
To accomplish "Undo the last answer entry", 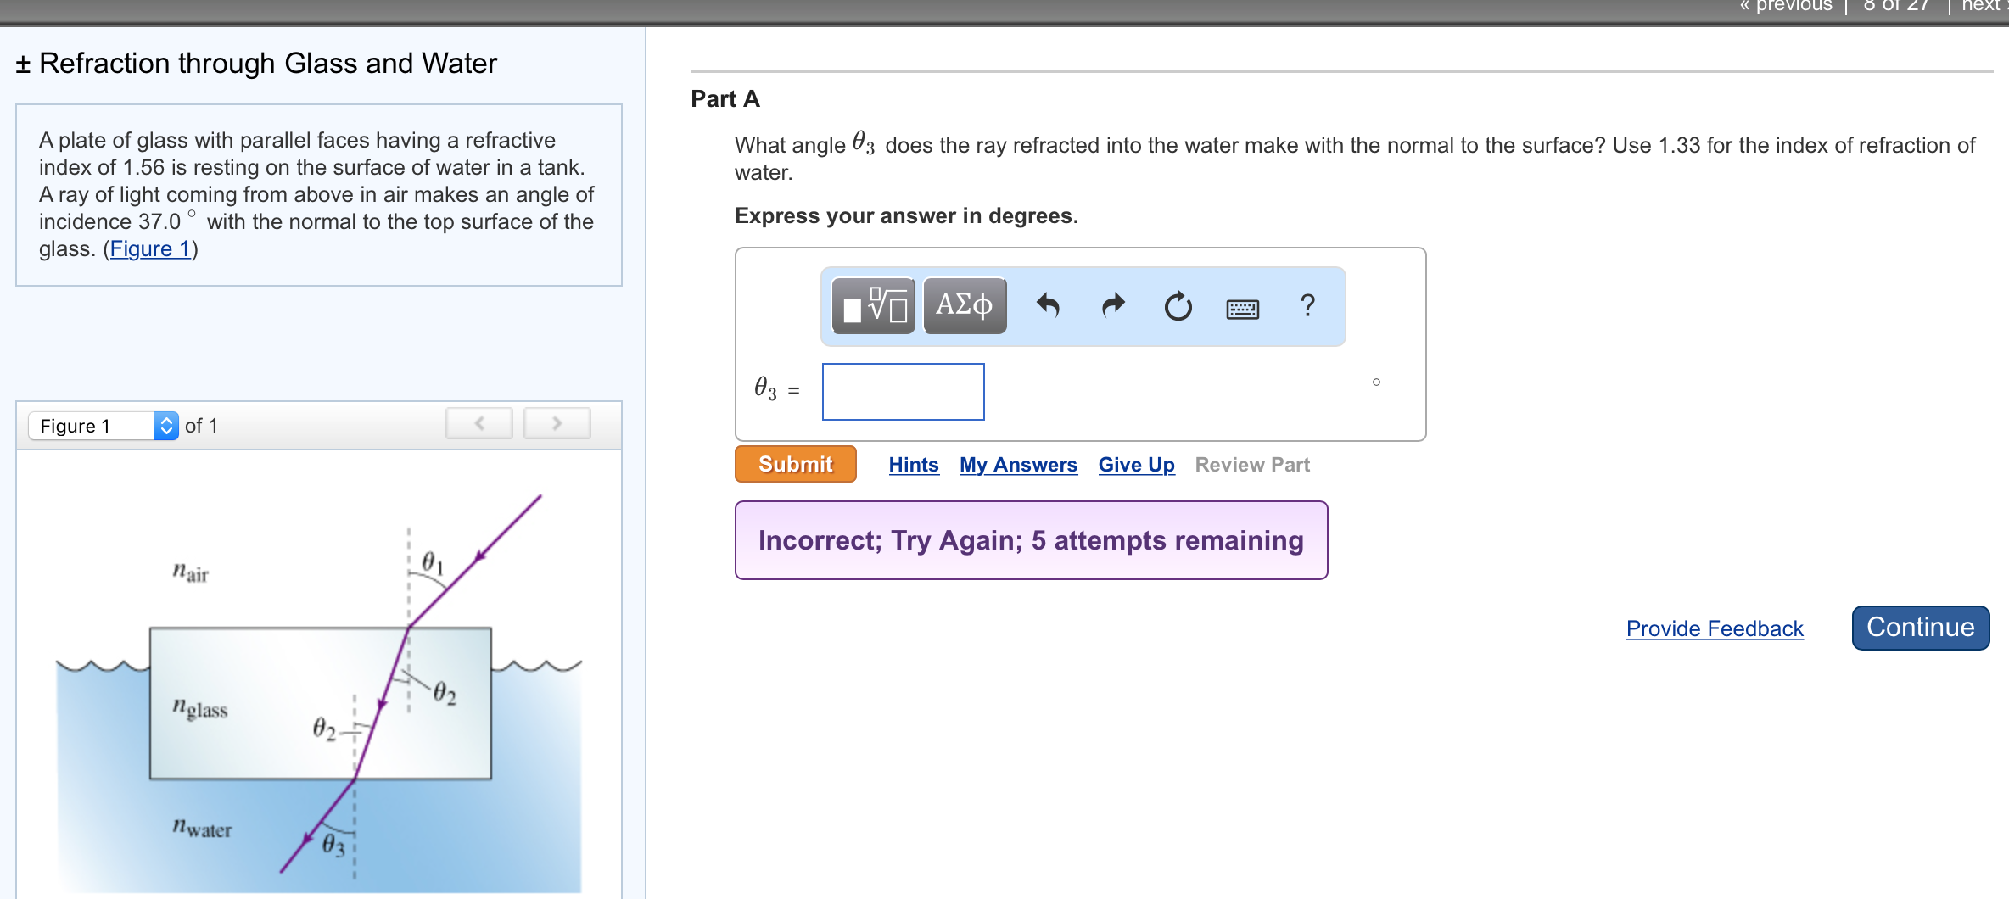I will (1049, 306).
